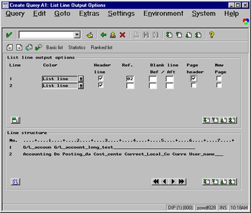Click the Next screen icon

tap(19, 47)
